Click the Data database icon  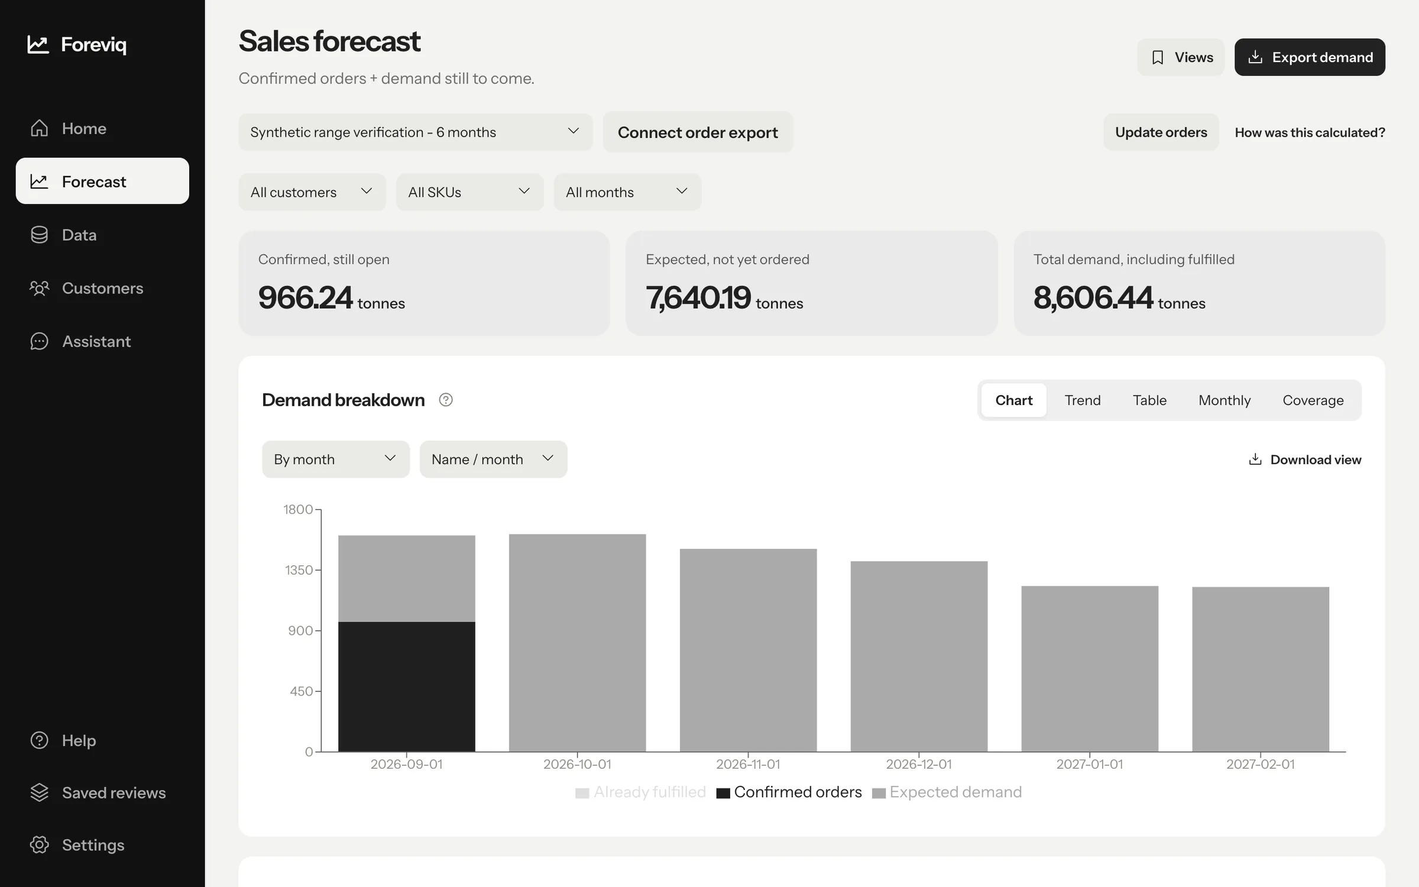coord(39,235)
